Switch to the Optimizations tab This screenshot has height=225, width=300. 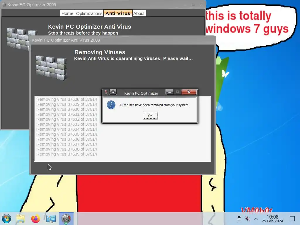[89, 13]
